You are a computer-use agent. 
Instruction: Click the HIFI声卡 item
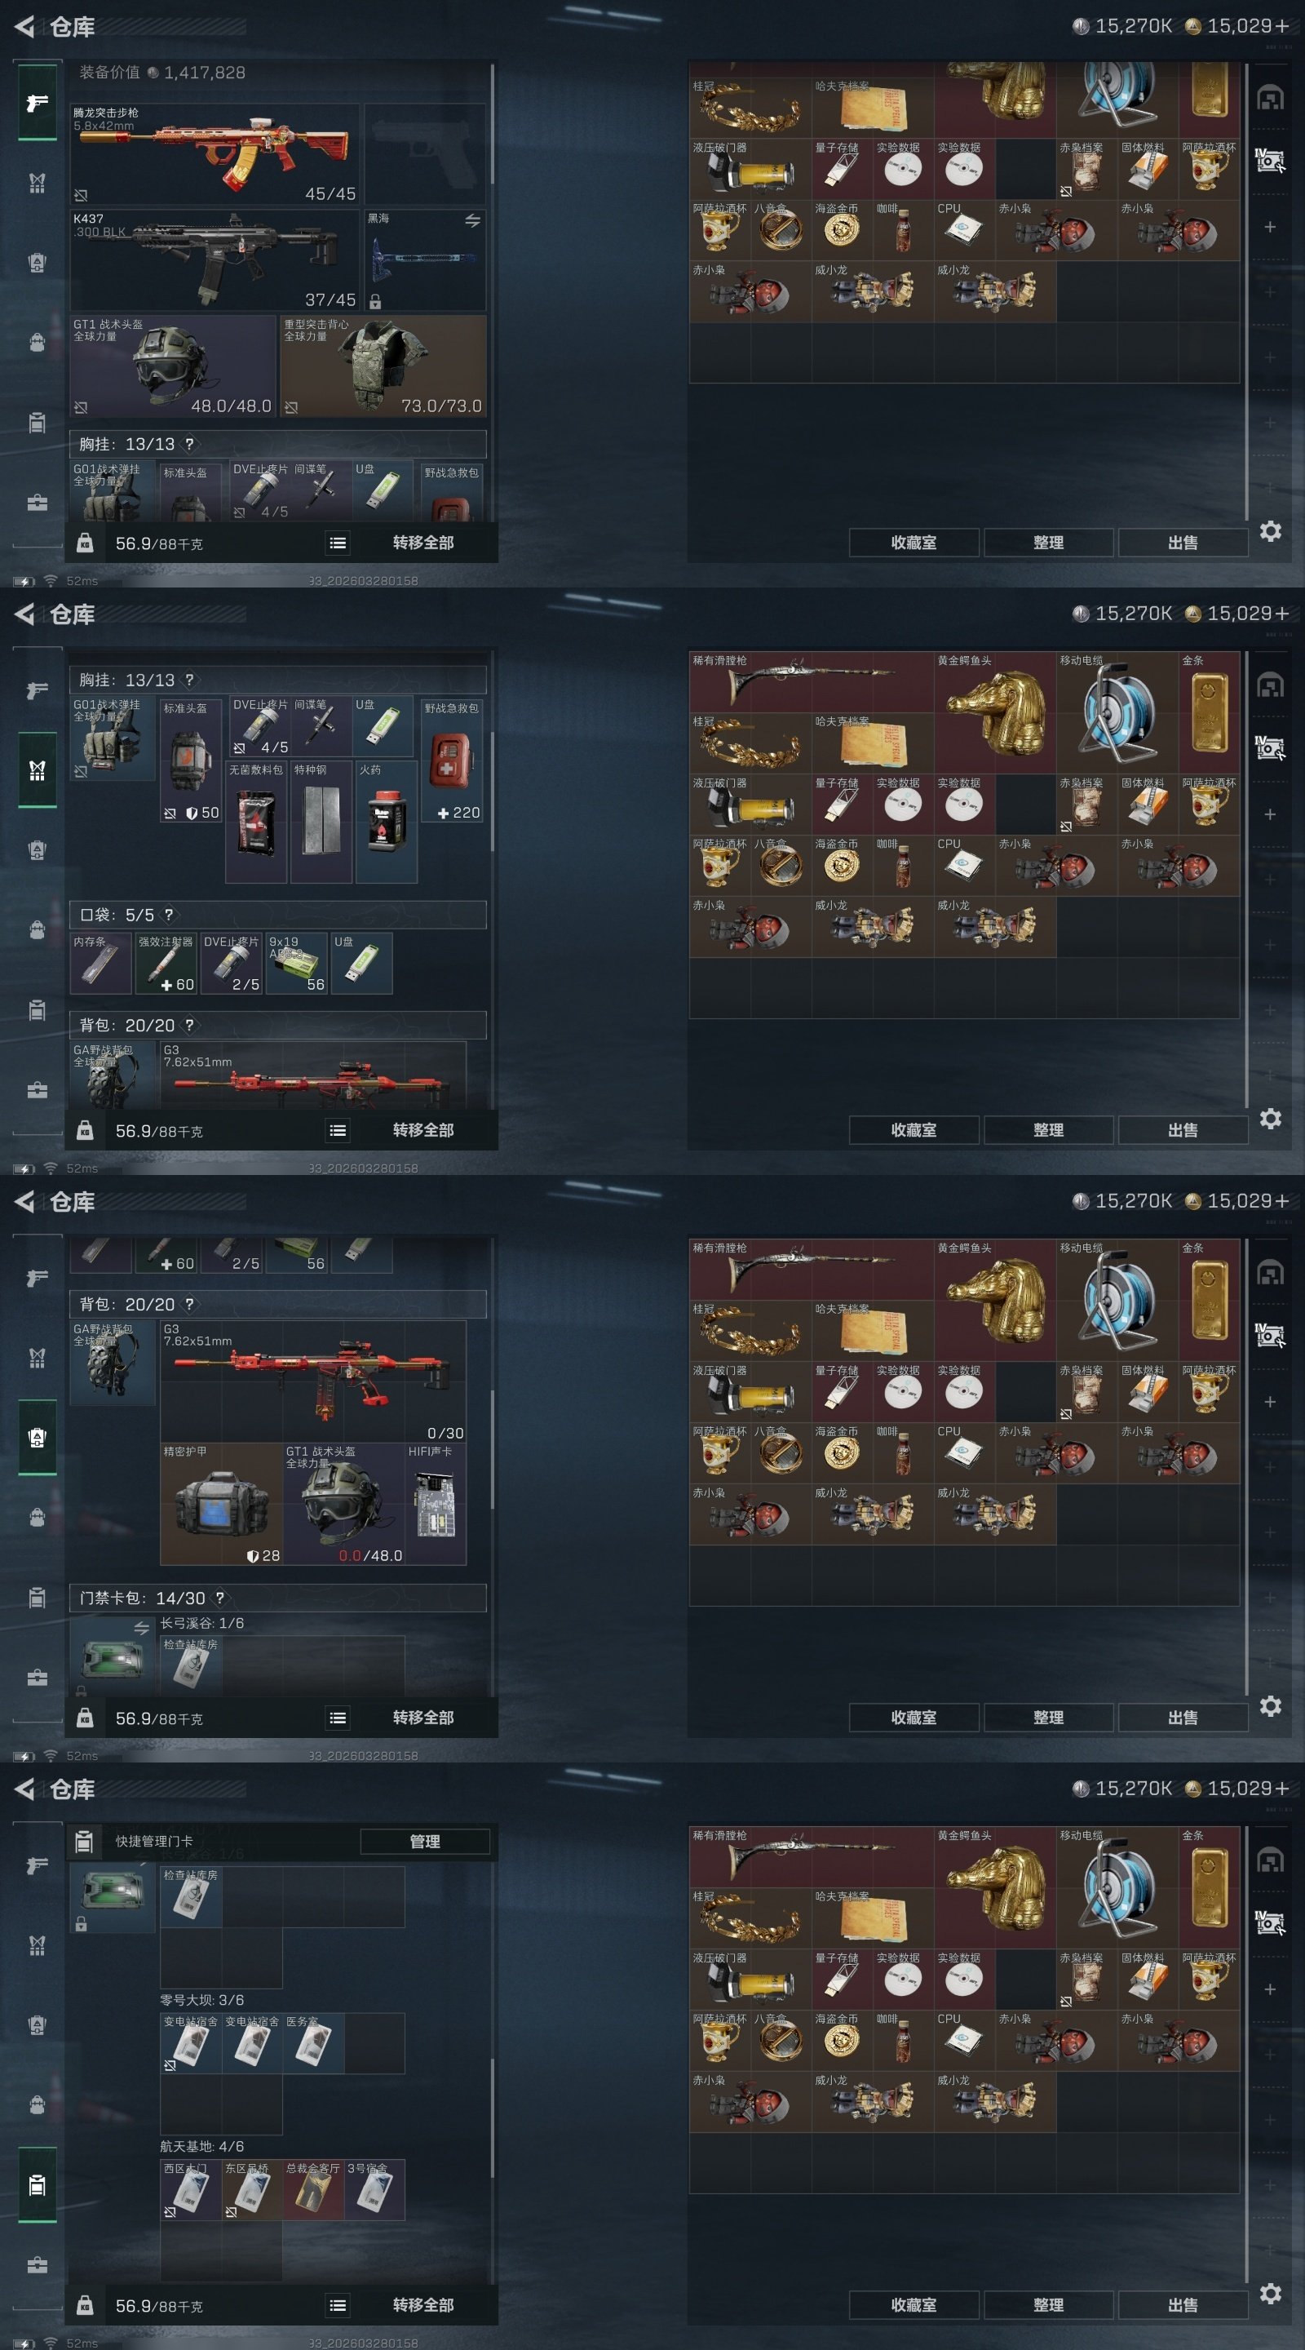[x=436, y=1503]
